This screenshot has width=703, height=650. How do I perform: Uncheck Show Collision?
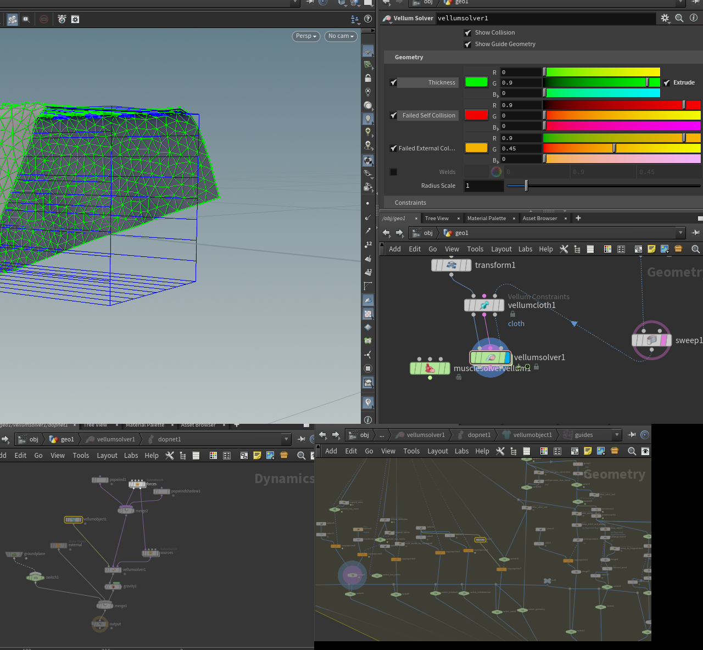click(x=468, y=33)
